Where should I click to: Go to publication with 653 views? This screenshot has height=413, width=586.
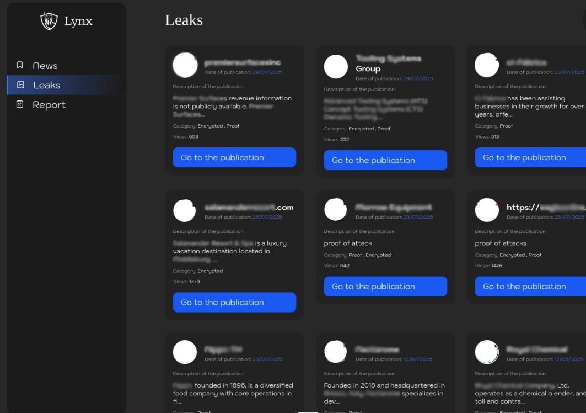coord(234,157)
